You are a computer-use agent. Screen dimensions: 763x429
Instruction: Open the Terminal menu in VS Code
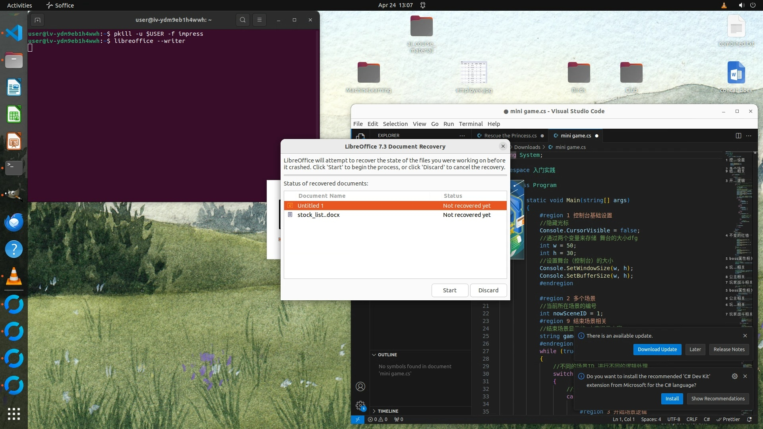471,124
